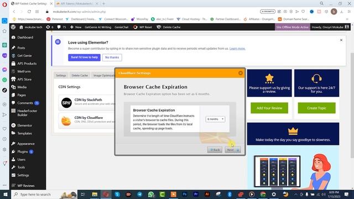Go back in browser history
Viewport: 354px width, 199px height.
click(x=14, y=12)
